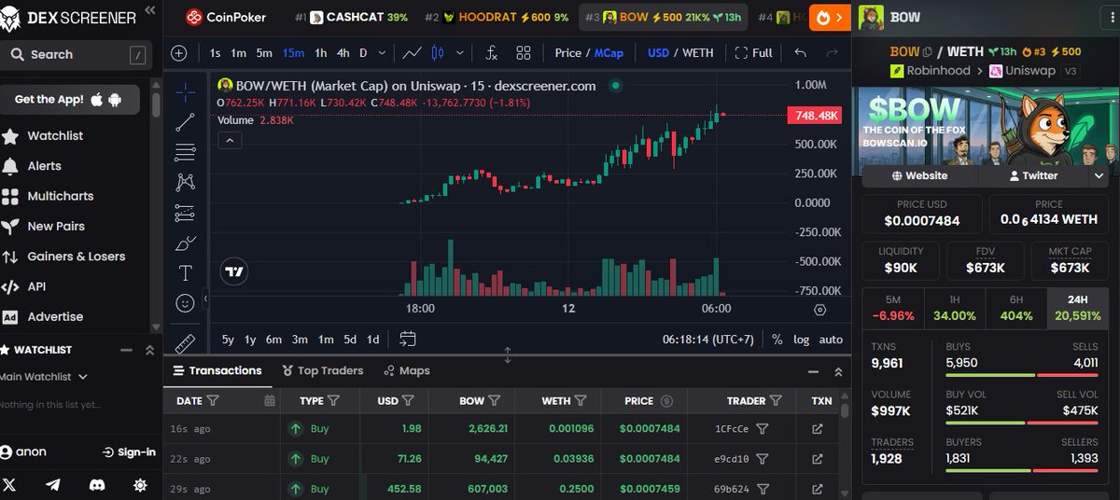Click the X (Twitter) icon in sidebar footer

click(x=9, y=485)
